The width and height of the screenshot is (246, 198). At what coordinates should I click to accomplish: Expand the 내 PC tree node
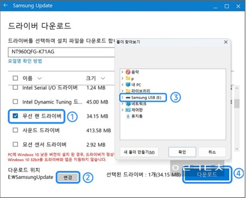[x=122, y=84]
